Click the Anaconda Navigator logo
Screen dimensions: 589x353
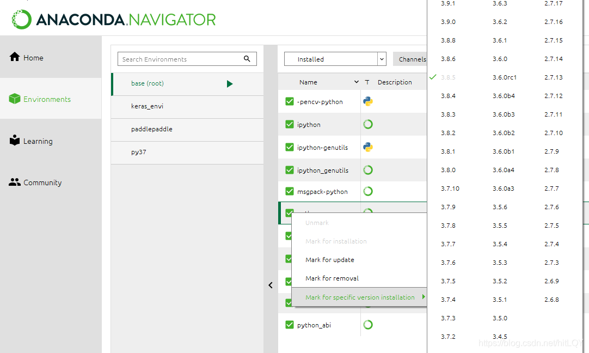[x=113, y=20]
